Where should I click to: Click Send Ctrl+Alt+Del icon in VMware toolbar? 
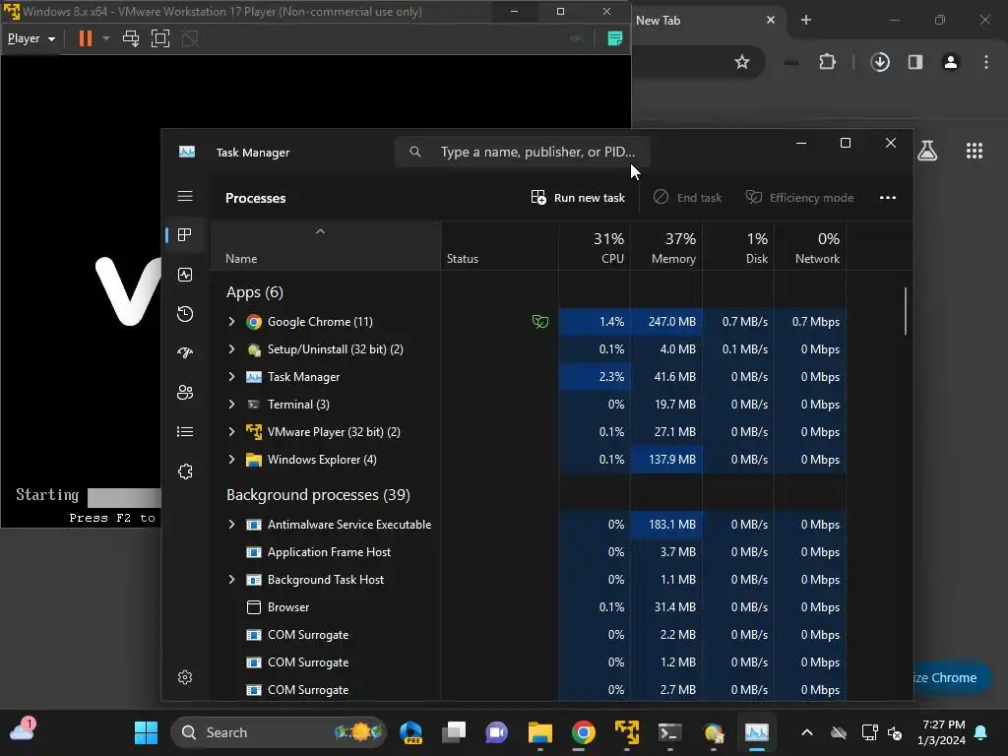tap(131, 38)
